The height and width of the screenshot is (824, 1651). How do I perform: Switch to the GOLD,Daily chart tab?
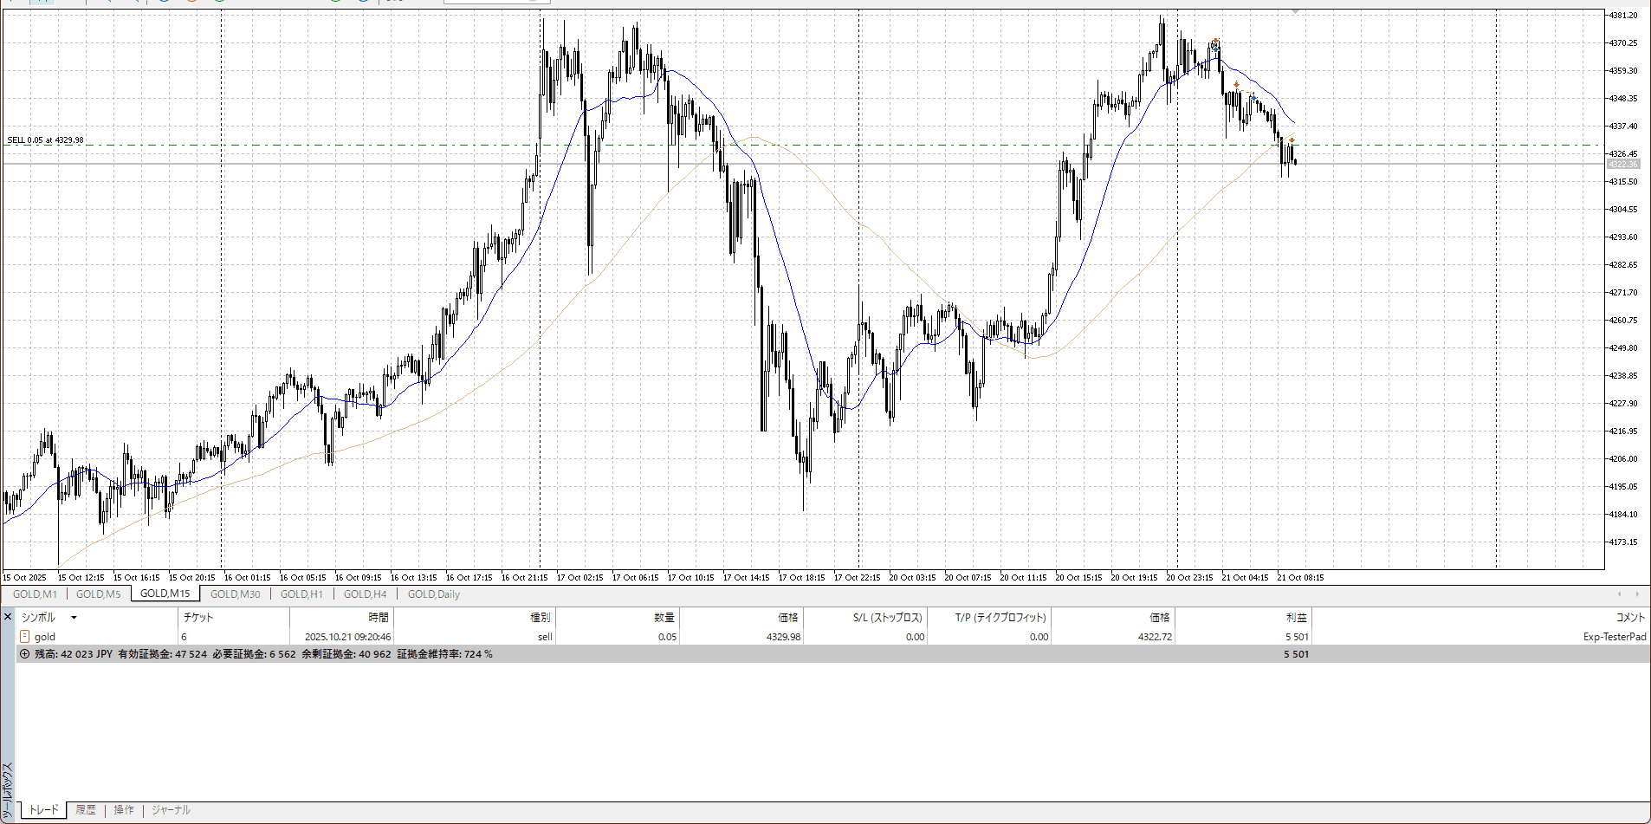pyautogui.click(x=434, y=594)
